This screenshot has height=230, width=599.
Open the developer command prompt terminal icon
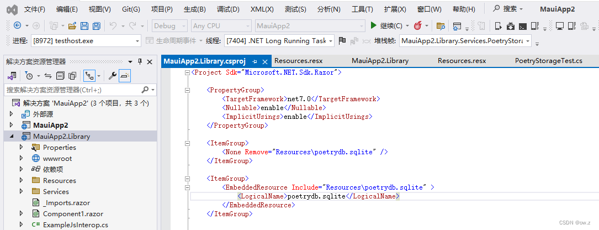pyautogui.click(x=523, y=26)
